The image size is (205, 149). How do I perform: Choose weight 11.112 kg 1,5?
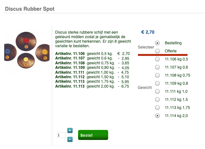point(157,100)
